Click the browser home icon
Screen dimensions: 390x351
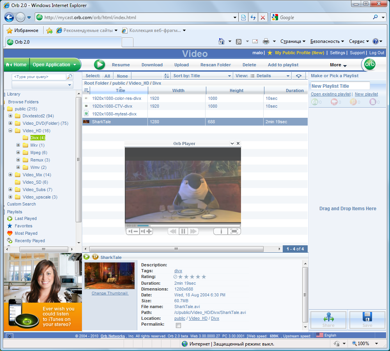222,41
